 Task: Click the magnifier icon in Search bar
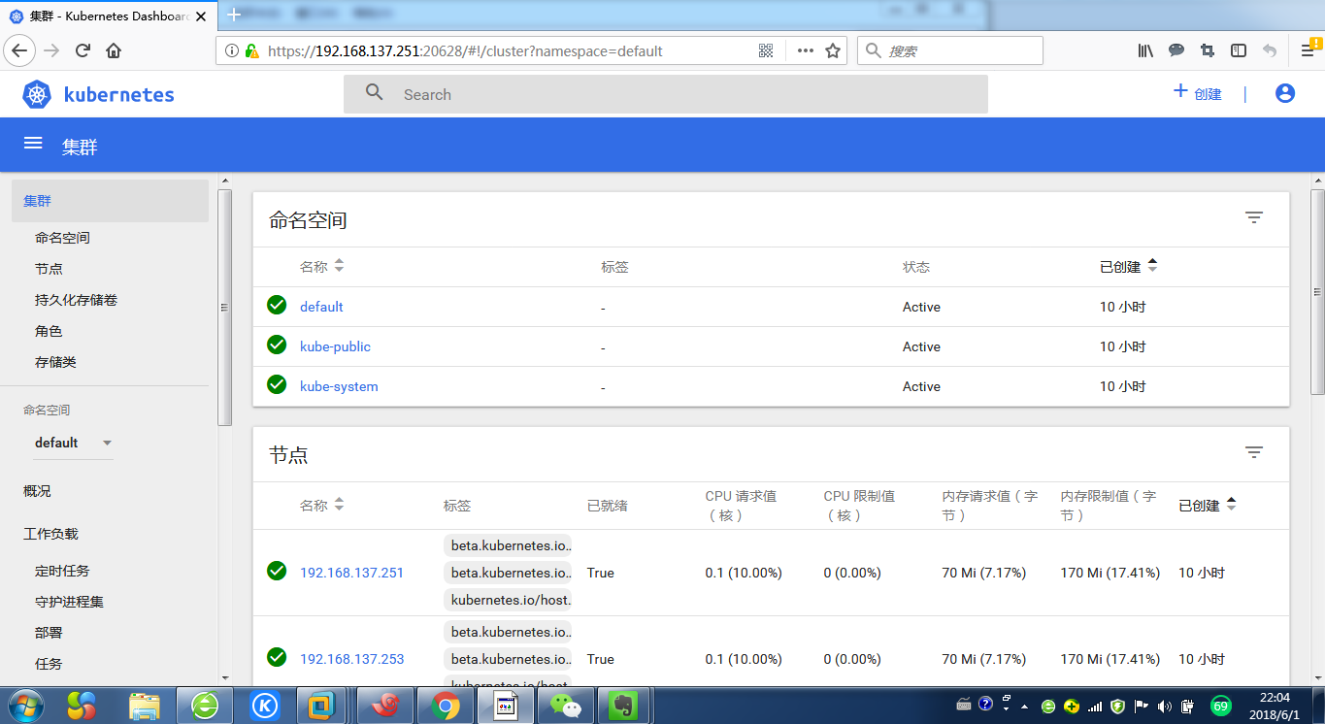pos(375,93)
